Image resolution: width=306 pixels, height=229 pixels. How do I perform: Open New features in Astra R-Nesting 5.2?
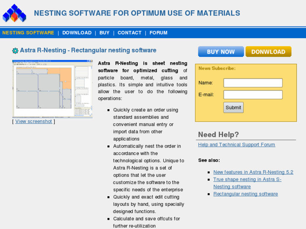(x=253, y=172)
